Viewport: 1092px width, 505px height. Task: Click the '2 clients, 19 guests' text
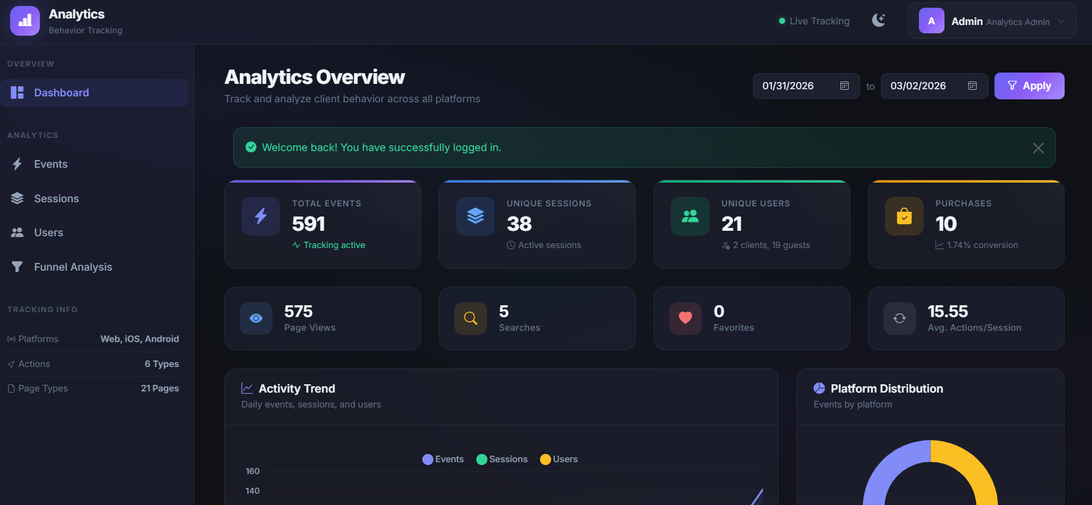(x=771, y=245)
